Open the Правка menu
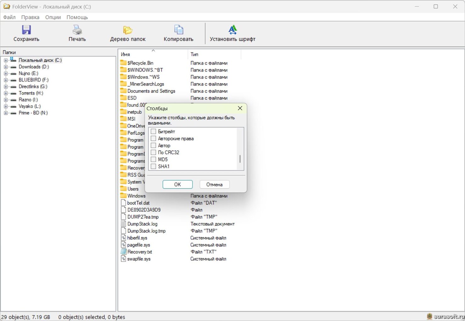Viewport: 465px width, 321px height. pyautogui.click(x=30, y=17)
